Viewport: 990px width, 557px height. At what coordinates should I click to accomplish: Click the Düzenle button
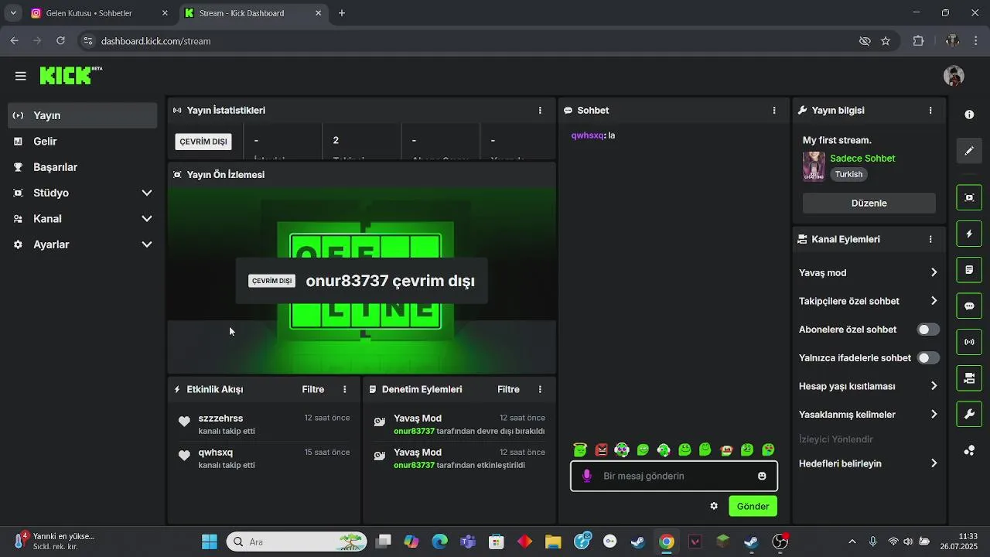(869, 203)
